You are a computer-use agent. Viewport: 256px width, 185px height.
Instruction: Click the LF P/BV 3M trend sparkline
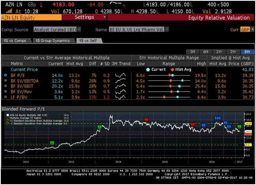120,97
